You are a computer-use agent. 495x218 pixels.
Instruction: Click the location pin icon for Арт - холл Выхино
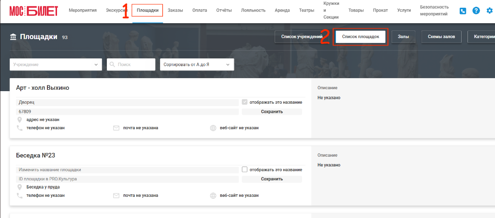[x=19, y=120]
